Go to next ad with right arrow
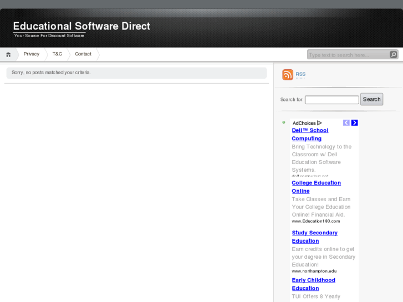The height and width of the screenshot is (302, 403). point(354,122)
